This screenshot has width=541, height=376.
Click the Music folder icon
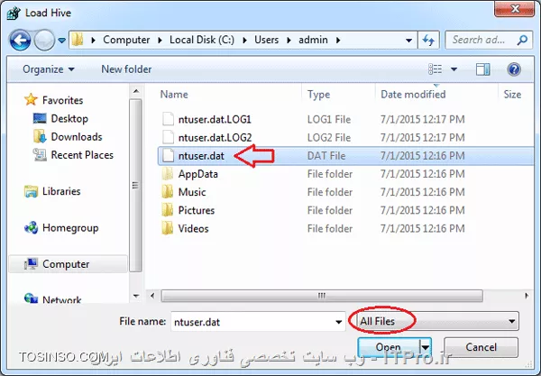pos(168,192)
